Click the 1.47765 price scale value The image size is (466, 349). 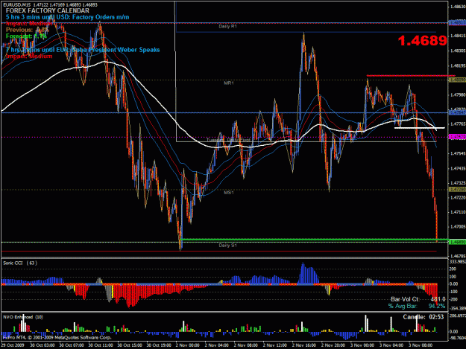coord(458,124)
